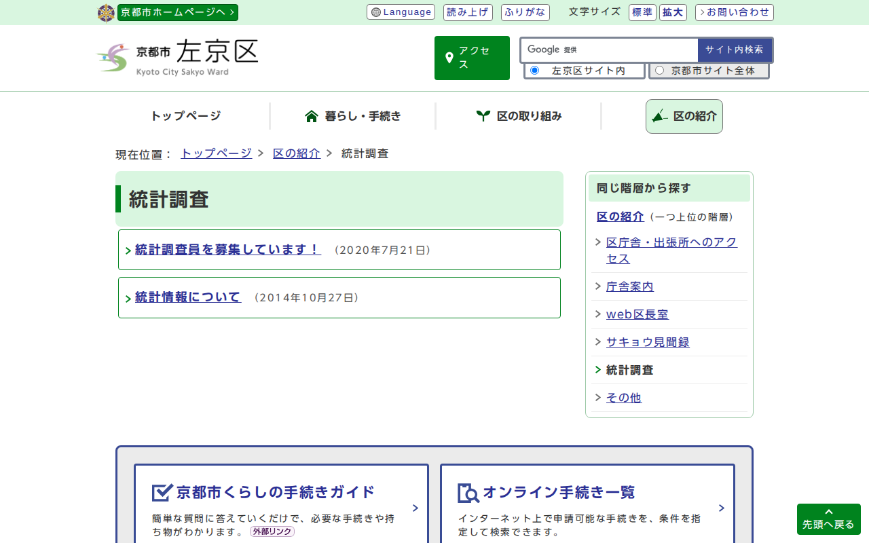Screen dimensions: 869x543
Task: Open the トップページ navigation tab
Action: [185, 116]
